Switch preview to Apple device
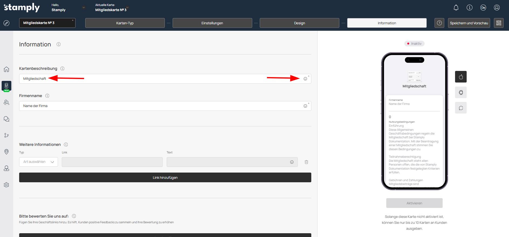 461,77
